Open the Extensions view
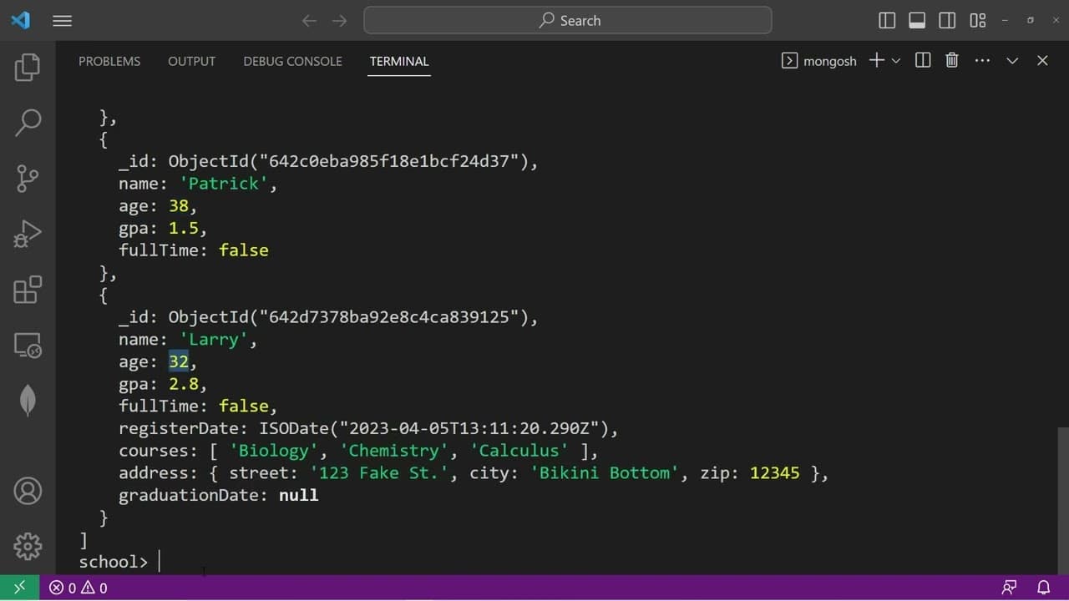 click(x=28, y=290)
